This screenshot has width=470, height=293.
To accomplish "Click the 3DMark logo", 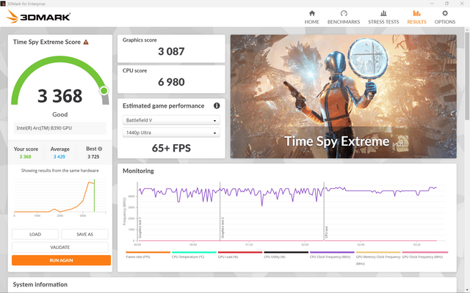I will point(38,16).
